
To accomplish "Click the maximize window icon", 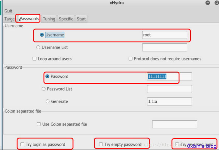I will point(217,3).
